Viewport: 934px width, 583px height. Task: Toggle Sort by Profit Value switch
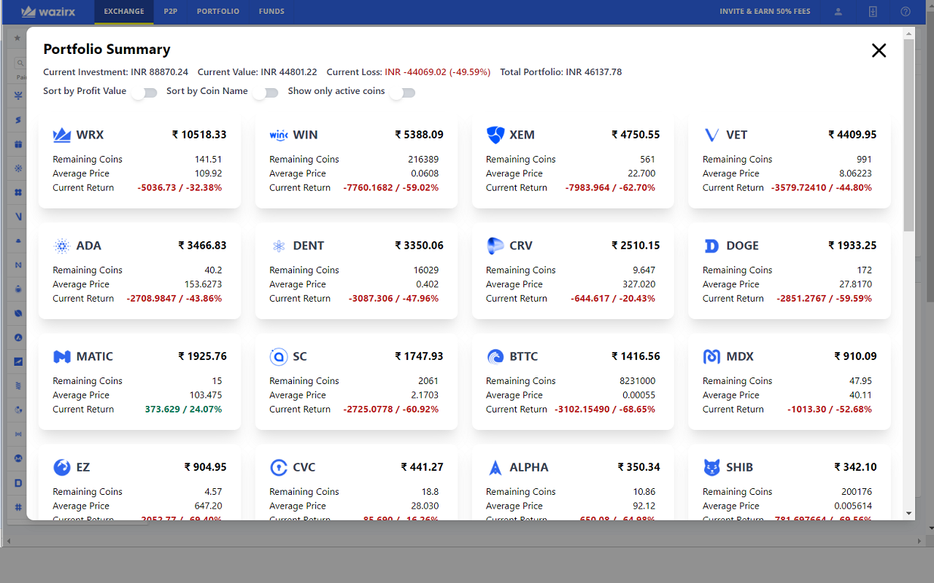pyautogui.click(x=144, y=93)
